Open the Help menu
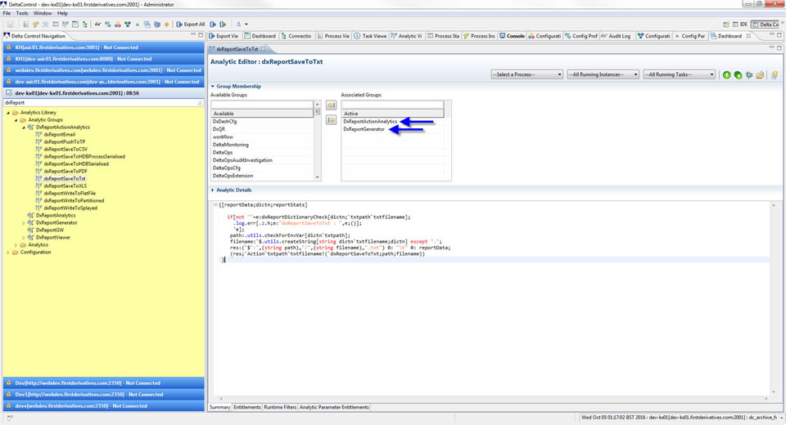786x425 pixels. point(62,13)
